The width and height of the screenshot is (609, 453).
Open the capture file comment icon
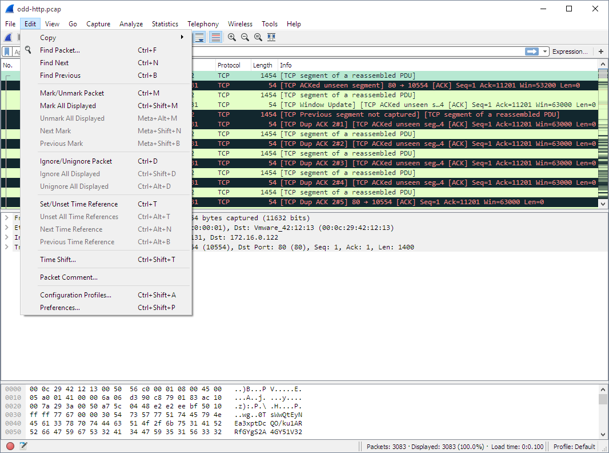tap(23, 446)
